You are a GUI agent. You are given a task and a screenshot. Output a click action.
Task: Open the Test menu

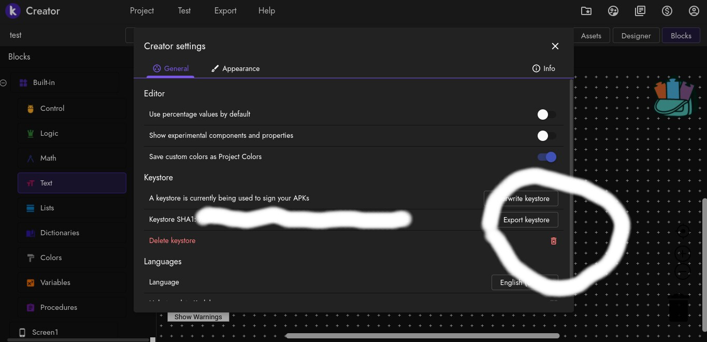(184, 10)
